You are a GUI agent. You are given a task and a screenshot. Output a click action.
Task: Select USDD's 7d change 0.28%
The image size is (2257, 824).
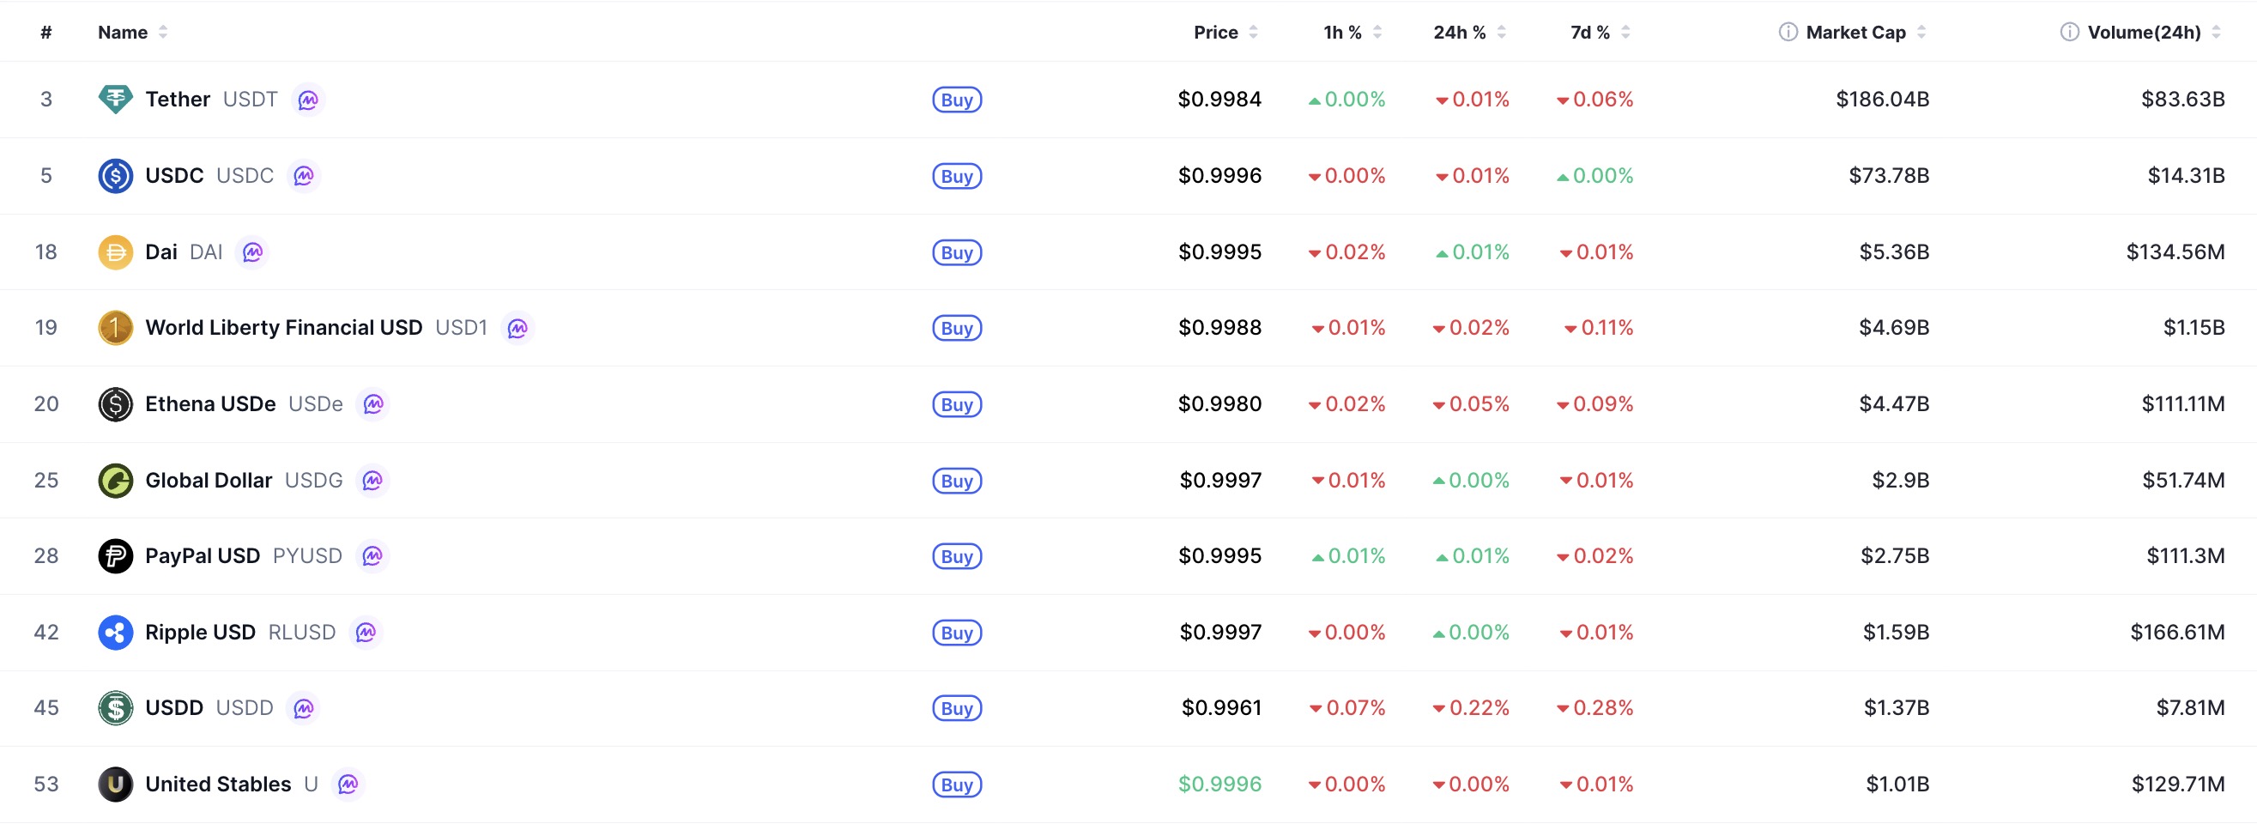click(x=1594, y=707)
